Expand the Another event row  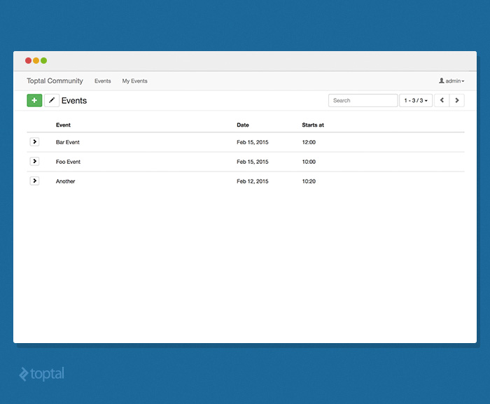coord(34,181)
